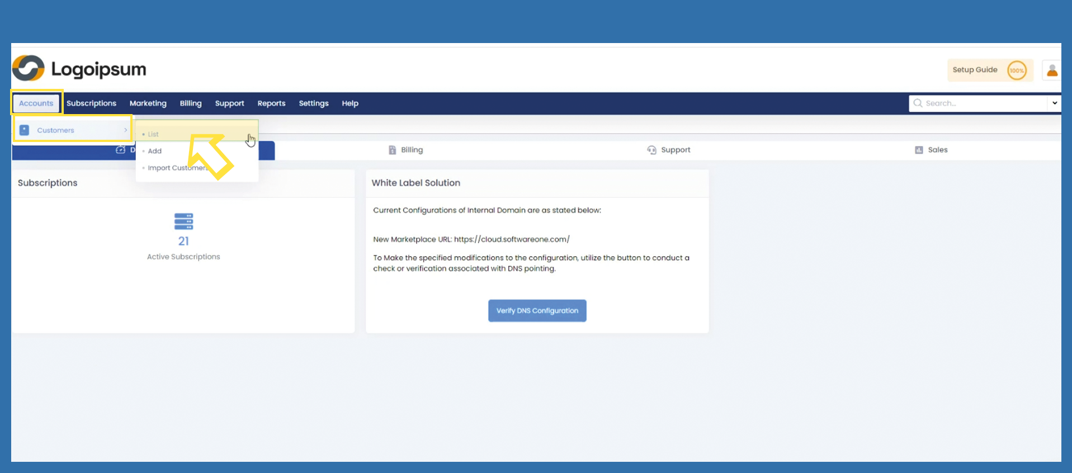The height and width of the screenshot is (473, 1072).
Task: Choose Add in the Customers submenu
Action: [155, 151]
